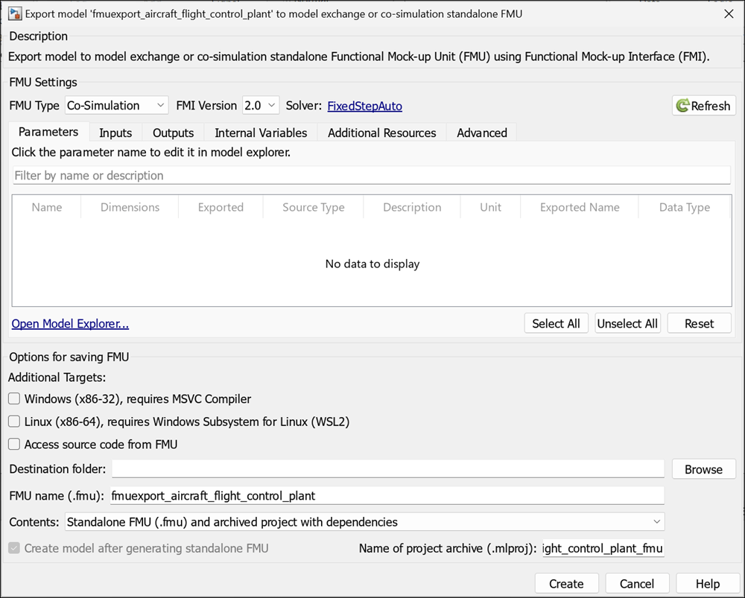Click the Refresh button with green icon
The width and height of the screenshot is (745, 598).
point(703,106)
